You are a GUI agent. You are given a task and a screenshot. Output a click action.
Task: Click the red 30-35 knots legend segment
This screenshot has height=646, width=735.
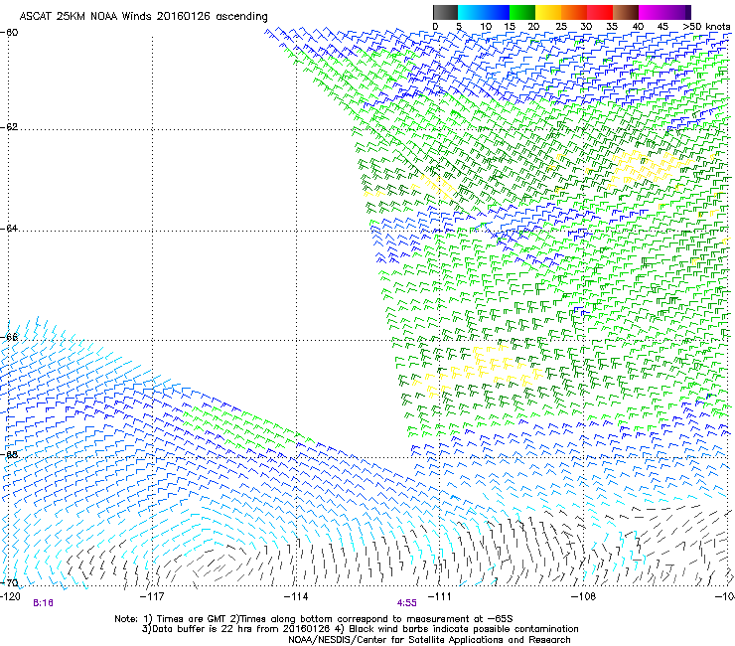click(x=600, y=12)
